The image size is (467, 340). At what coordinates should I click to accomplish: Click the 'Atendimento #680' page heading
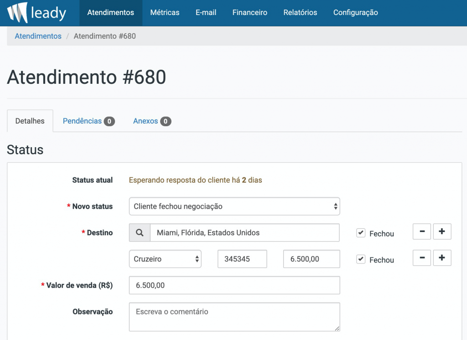[x=86, y=77]
